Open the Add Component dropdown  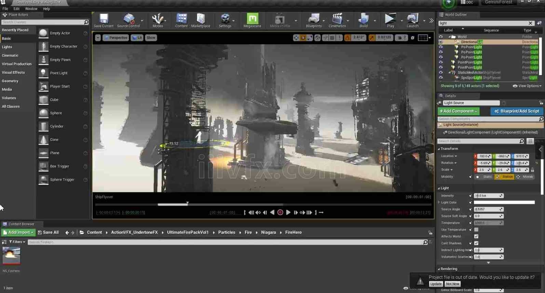(x=458, y=111)
